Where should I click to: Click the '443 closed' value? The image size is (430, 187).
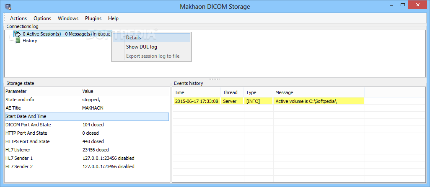tap(93, 141)
